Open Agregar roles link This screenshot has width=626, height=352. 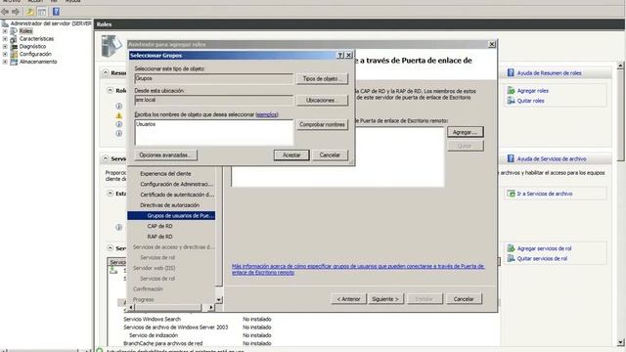[x=532, y=91]
